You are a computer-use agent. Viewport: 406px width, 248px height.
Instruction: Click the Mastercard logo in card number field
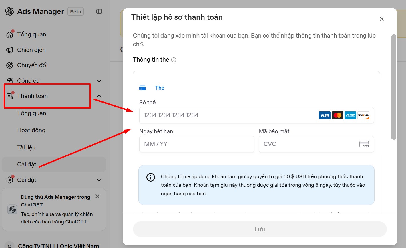click(x=337, y=115)
